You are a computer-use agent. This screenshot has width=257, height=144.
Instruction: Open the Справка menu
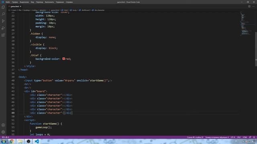[69, 2]
